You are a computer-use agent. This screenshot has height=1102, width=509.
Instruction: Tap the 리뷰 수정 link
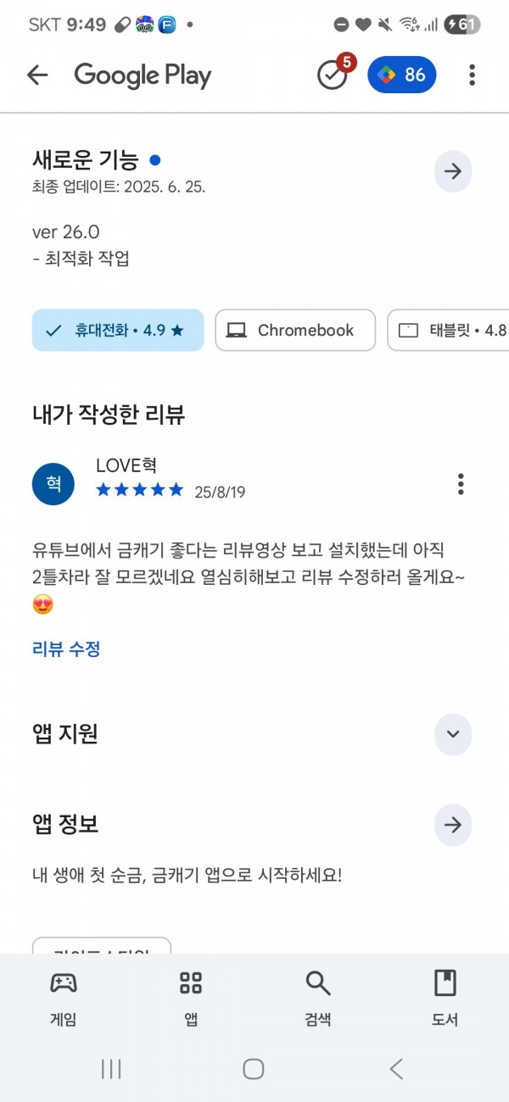(x=67, y=649)
